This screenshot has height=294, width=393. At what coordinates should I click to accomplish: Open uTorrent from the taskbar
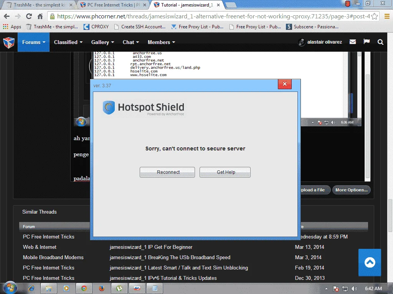pyautogui.click(x=119, y=289)
